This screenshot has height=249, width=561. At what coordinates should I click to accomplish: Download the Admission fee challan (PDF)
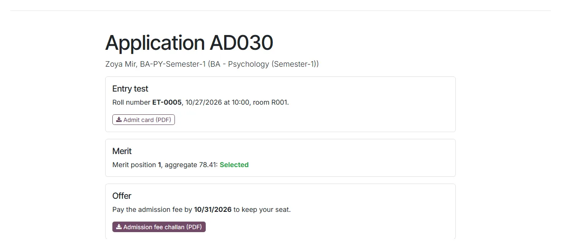[x=159, y=227]
